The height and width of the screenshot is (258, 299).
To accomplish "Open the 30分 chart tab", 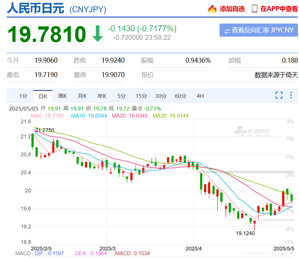I will 161,96.
